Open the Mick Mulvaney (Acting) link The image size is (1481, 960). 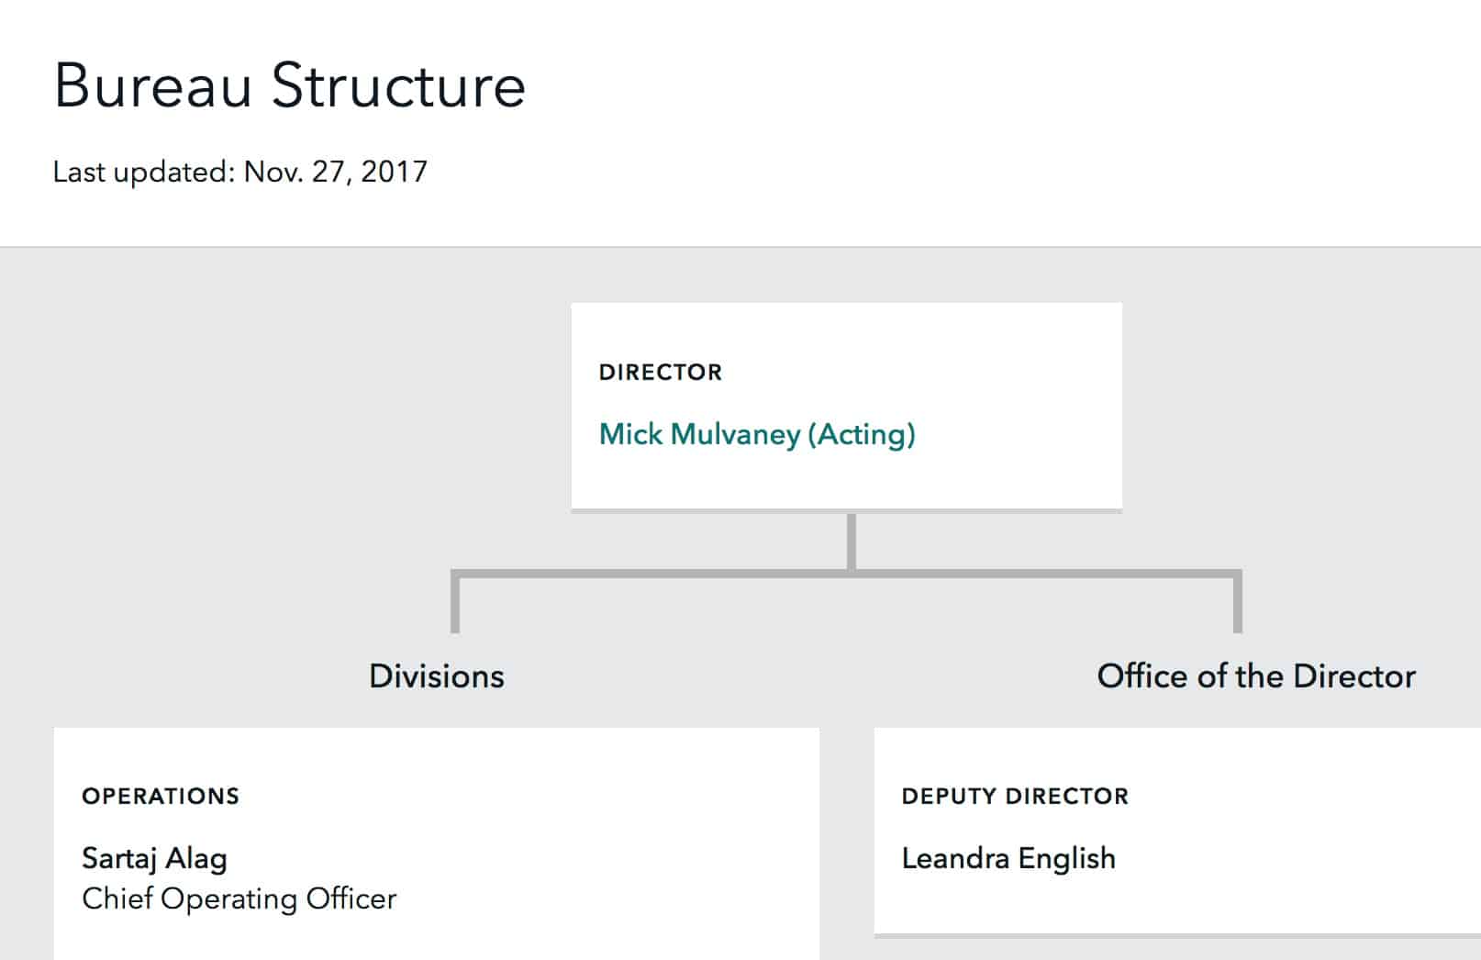[x=757, y=434]
